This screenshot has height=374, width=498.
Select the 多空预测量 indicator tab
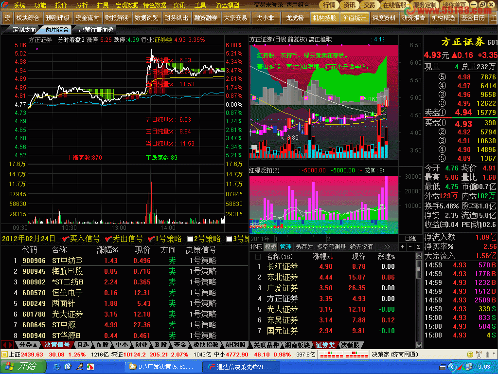pos(331,247)
